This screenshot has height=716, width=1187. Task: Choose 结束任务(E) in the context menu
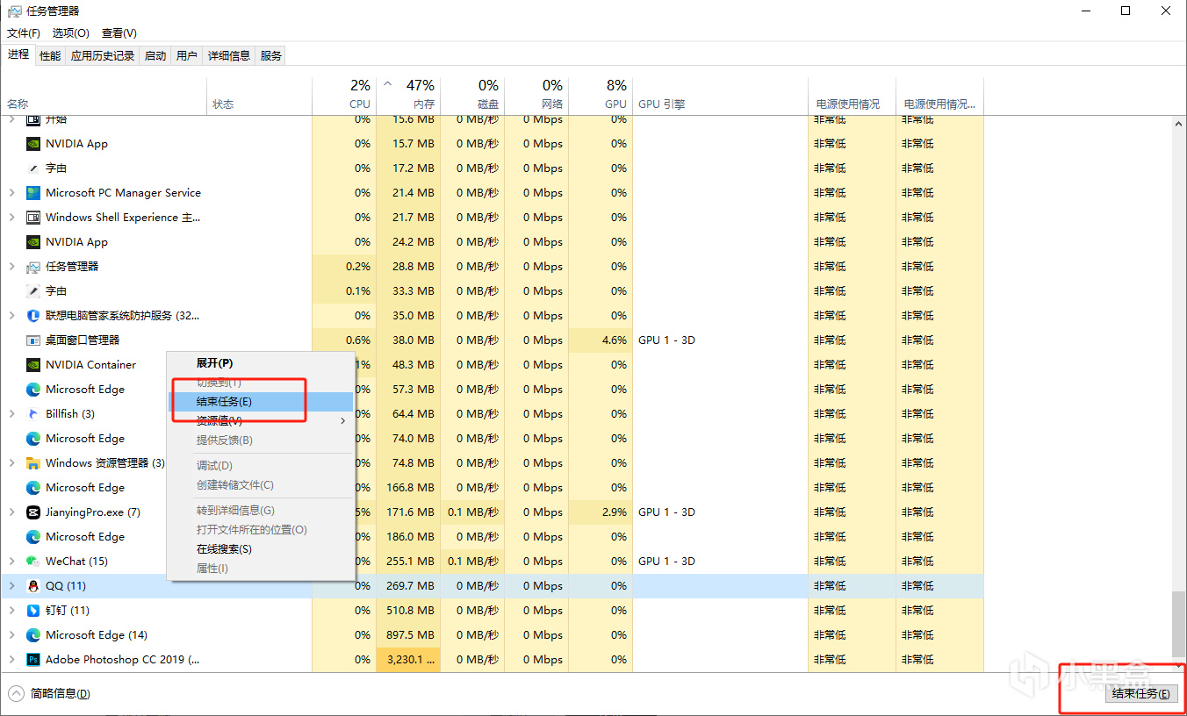coord(262,402)
